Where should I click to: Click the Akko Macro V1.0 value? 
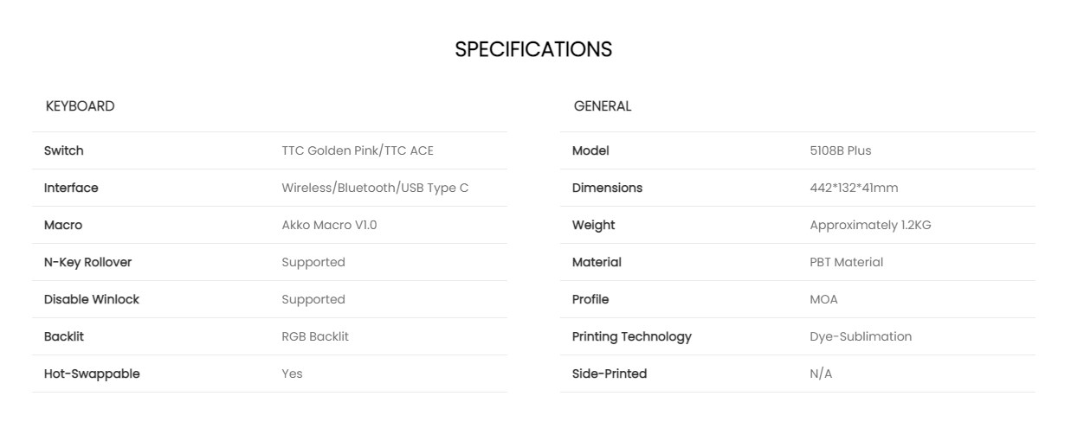point(329,225)
